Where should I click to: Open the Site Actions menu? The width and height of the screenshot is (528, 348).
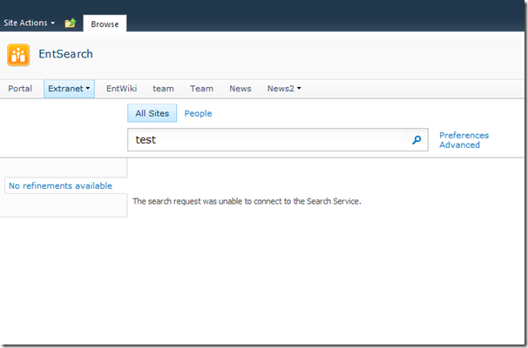[x=29, y=23]
